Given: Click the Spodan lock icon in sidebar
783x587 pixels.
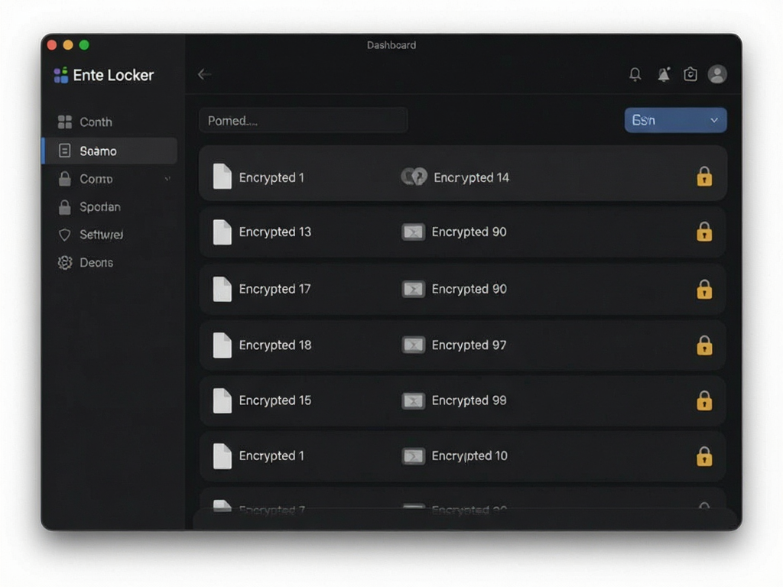Looking at the screenshot, I should pos(65,206).
